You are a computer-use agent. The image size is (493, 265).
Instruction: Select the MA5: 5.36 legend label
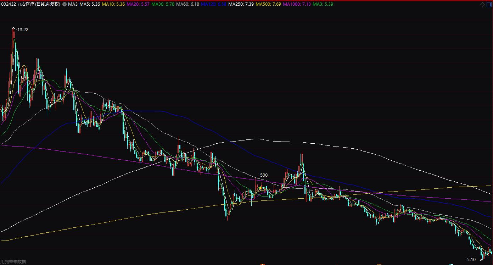coord(90,4)
